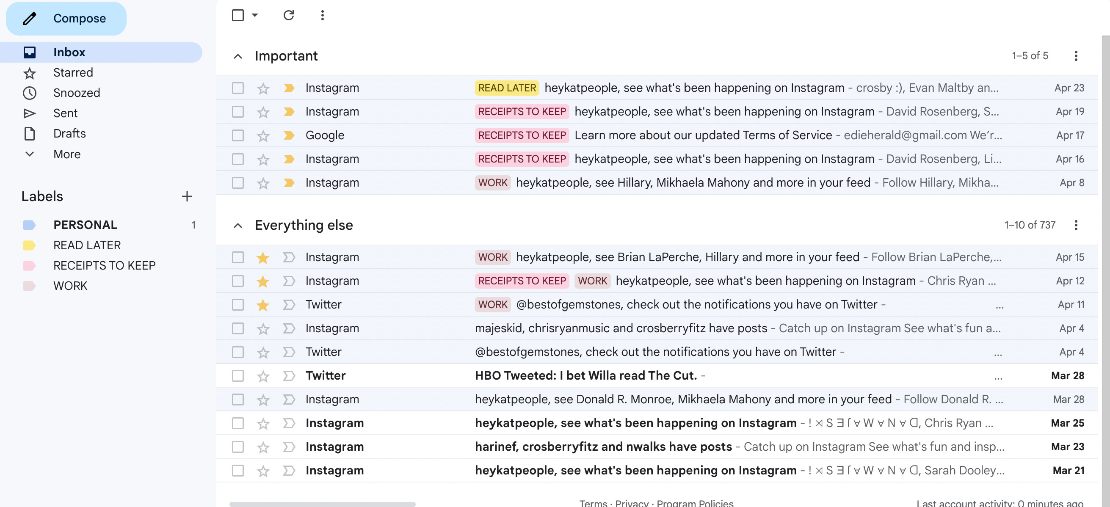Screen dimensions: 1110x507
Task: Mark the Apr 15 Instagram email as important
Action: [289, 257]
